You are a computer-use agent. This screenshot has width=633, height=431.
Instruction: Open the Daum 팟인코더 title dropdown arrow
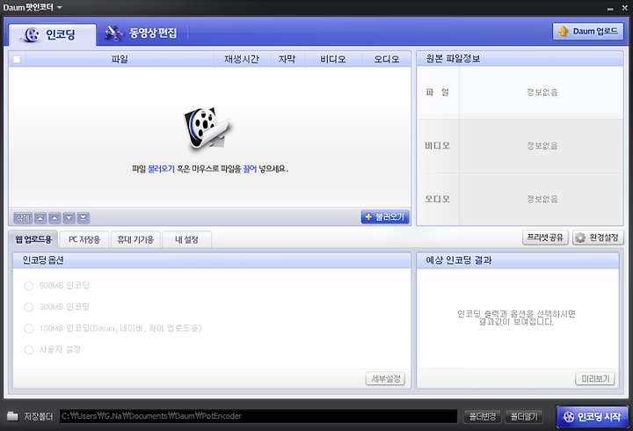click(x=60, y=7)
